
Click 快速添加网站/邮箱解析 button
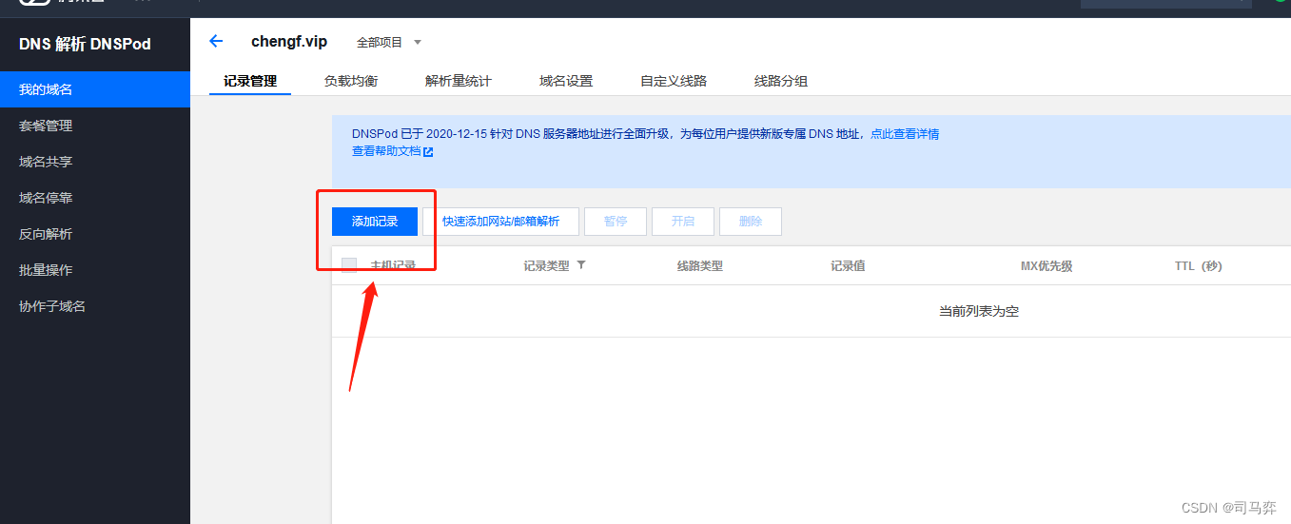pyautogui.click(x=500, y=222)
